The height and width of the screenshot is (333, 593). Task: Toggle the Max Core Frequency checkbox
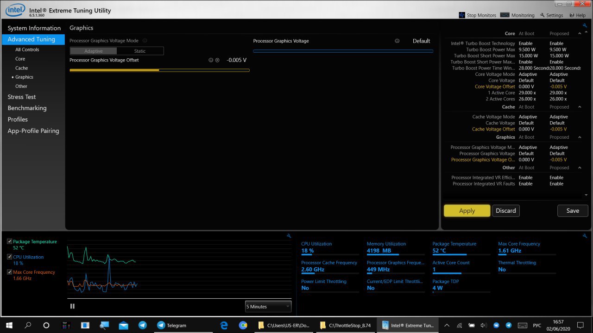[x=10, y=272]
